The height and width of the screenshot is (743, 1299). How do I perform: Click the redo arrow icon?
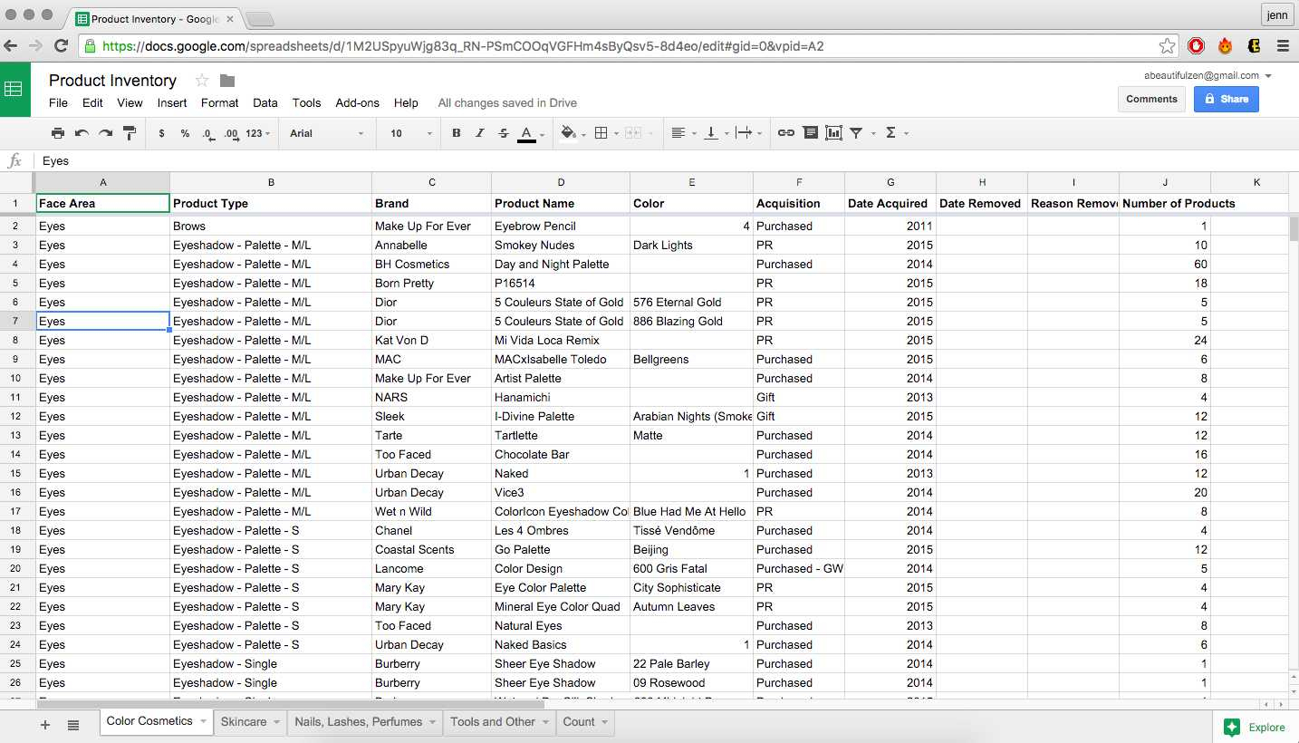(x=105, y=133)
